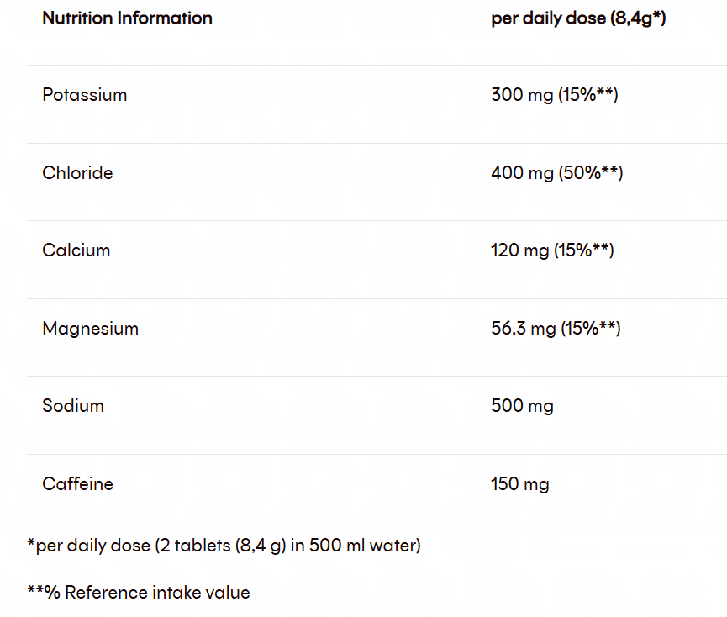Select the 500 mg sodium value
This screenshot has width=727, height=617.
click(522, 407)
